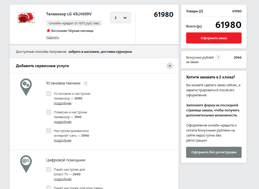Click the red star promo icon

click(x=48, y=31)
